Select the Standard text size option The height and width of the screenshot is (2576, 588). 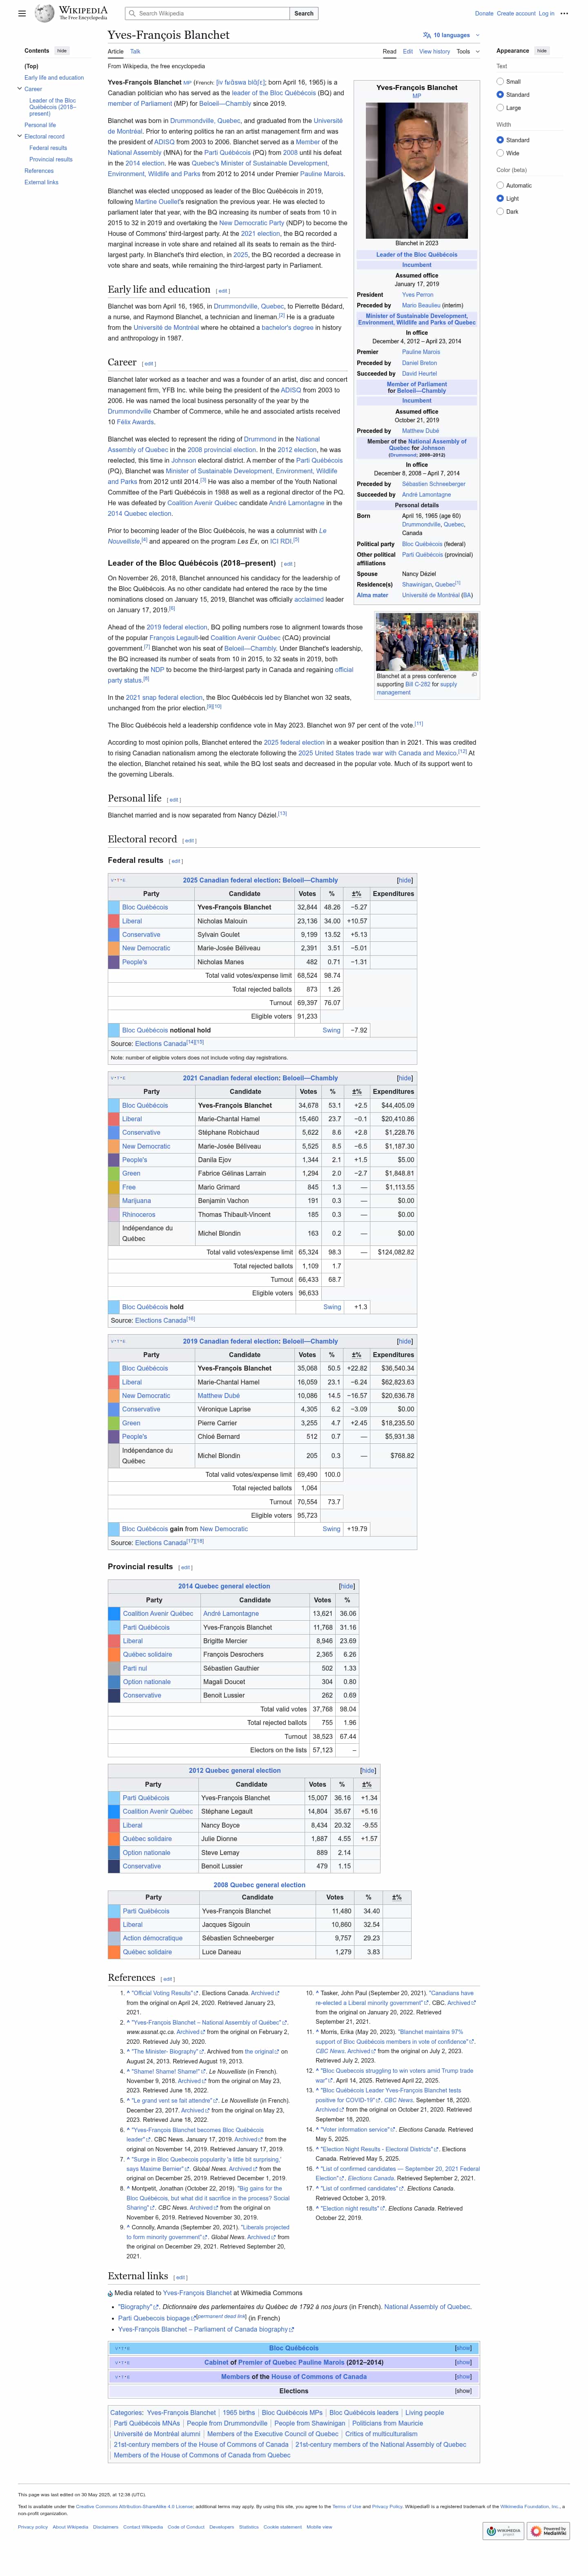(x=500, y=95)
